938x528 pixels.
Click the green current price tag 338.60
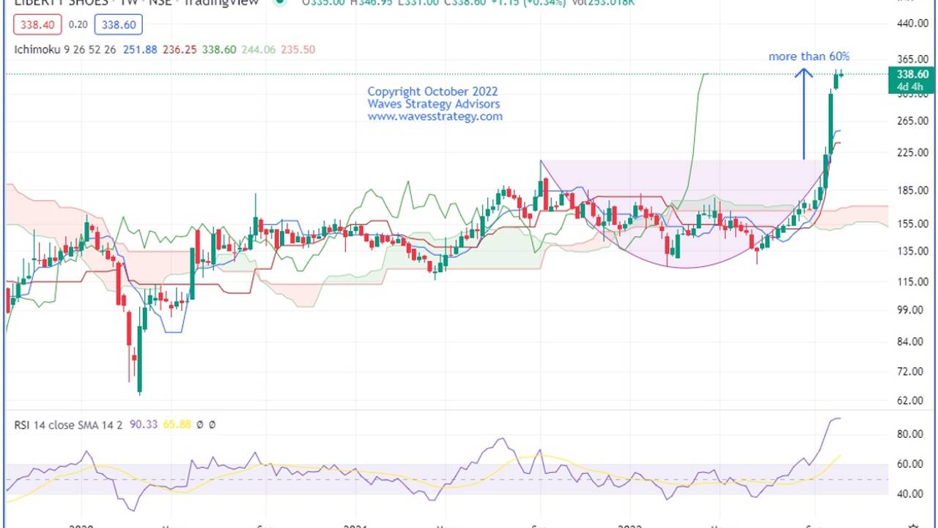pyautogui.click(x=910, y=80)
